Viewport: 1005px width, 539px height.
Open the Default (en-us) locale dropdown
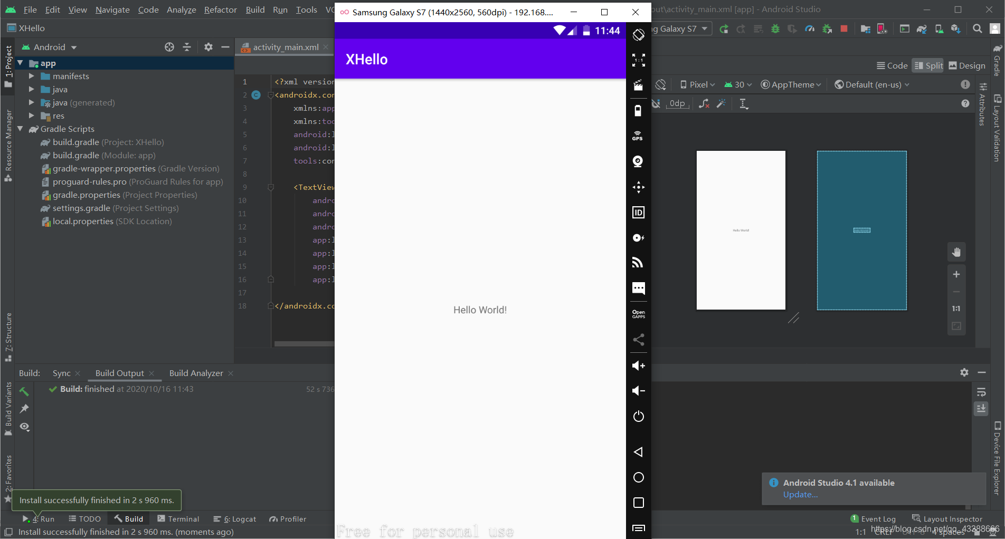(x=872, y=84)
